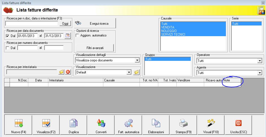The width and height of the screenshot is (266, 137).
Task: Open Fatt. automatica tool
Action: (x=129, y=125)
